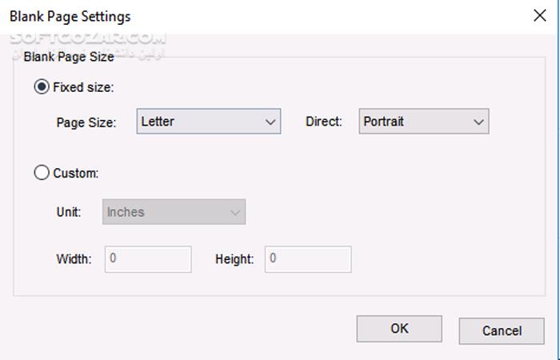Click the 'Width:' label
This screenshot has height=360, width=560.
(x=74, y=259)
